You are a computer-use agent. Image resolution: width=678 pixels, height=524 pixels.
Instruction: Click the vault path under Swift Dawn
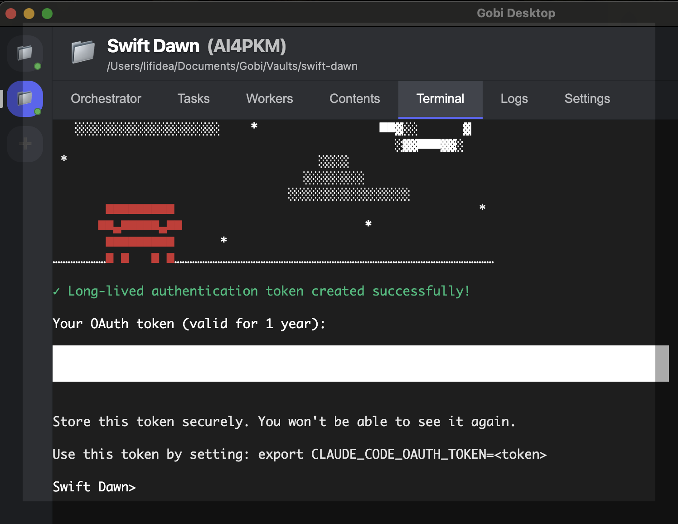[x=232, y=66]
